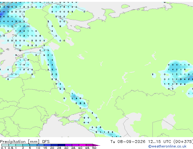Viewport: 193px width, 149px height.
Task: Pick legend swatch between 2 and 5
Action: 26,145
